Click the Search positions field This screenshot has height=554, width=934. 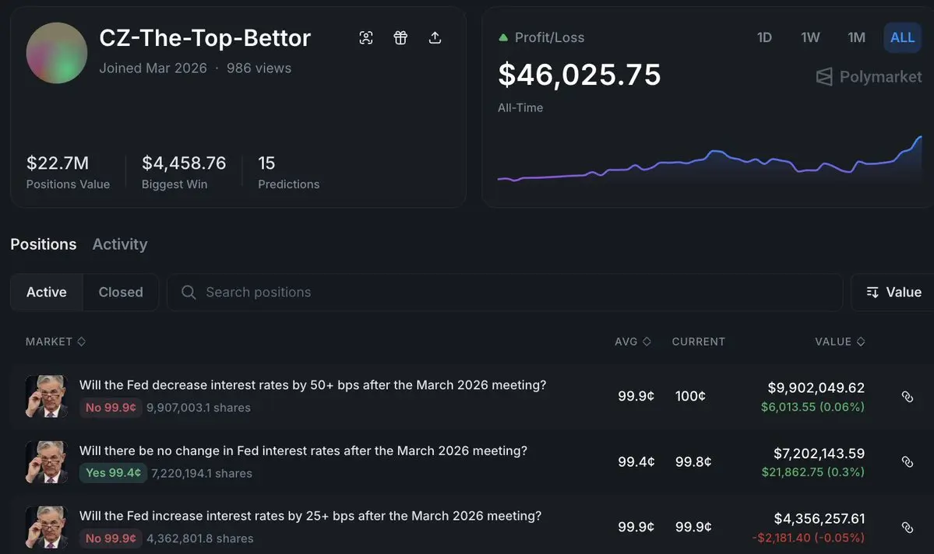coord(505,293)
